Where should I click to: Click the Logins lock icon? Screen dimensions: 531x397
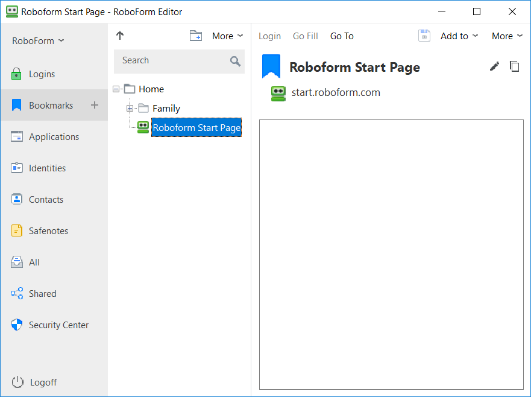(x=16, y=74)
